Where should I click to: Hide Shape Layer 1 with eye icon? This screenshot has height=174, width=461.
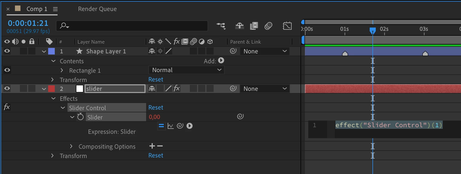point(7,51)
